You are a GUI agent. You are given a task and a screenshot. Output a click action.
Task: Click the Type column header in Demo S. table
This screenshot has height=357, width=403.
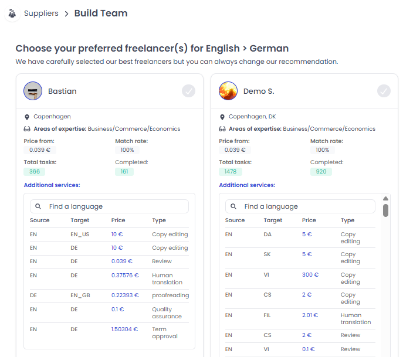[x=347, y=220]
